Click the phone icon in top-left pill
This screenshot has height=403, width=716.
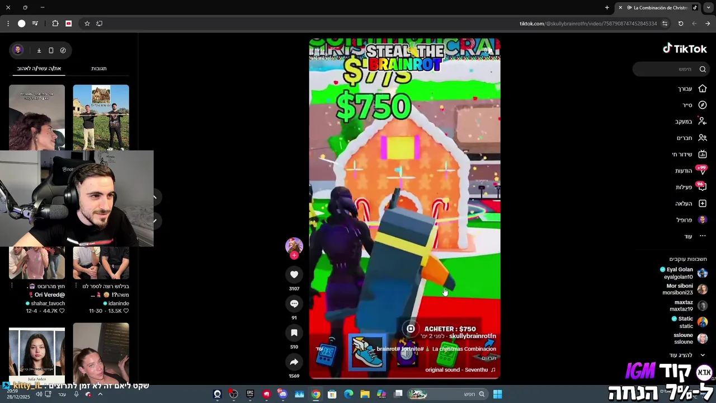[51, 50]
